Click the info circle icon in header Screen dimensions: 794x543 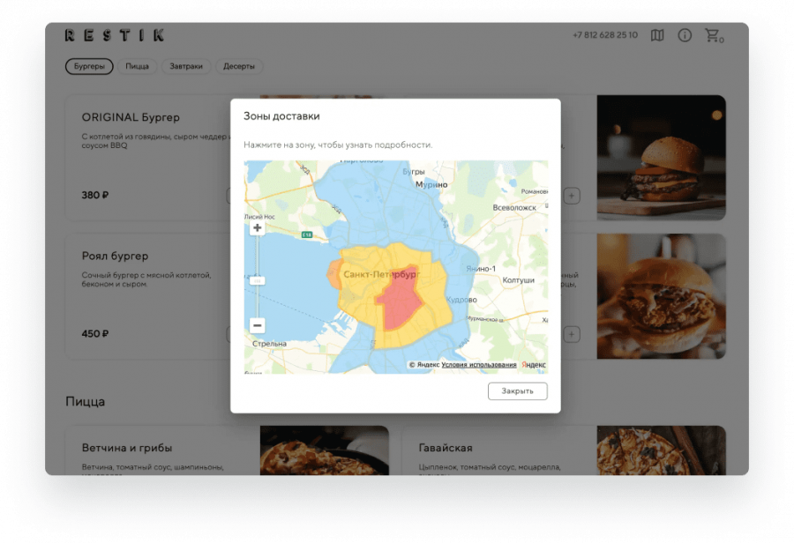coord(685,35)
